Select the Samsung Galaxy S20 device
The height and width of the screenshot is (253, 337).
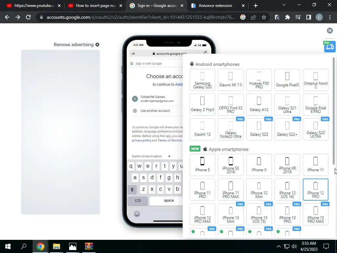(x=202, y=80)
